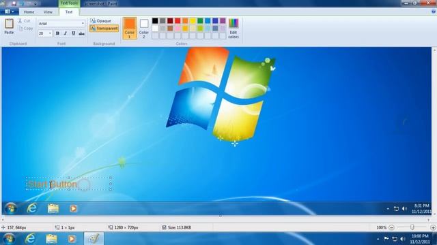The height and width of the screenshot is (245, 437).
Task: Open the Windows Start menu on the taskbar
Action: point(9,239)
